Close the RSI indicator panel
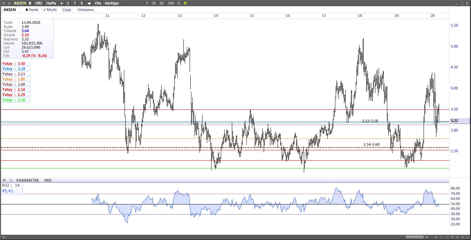471x240 pixels. [4, 180]
